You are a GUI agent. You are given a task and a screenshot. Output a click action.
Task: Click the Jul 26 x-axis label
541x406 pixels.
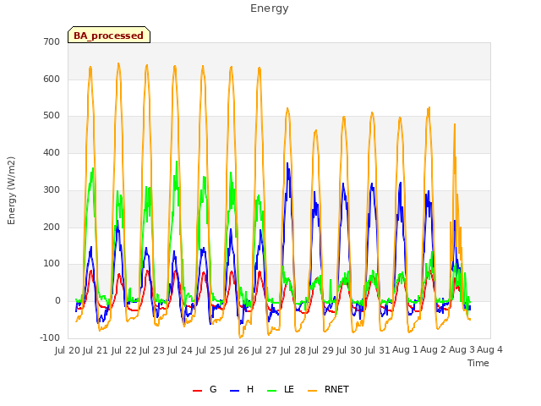click(237, 350)
